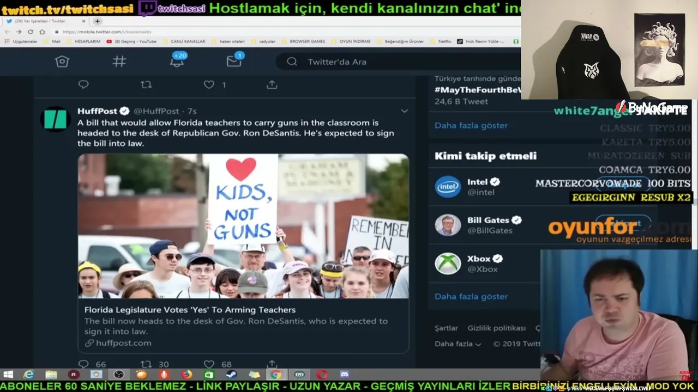Like the tweet showing 1 like

coord(209,84)
